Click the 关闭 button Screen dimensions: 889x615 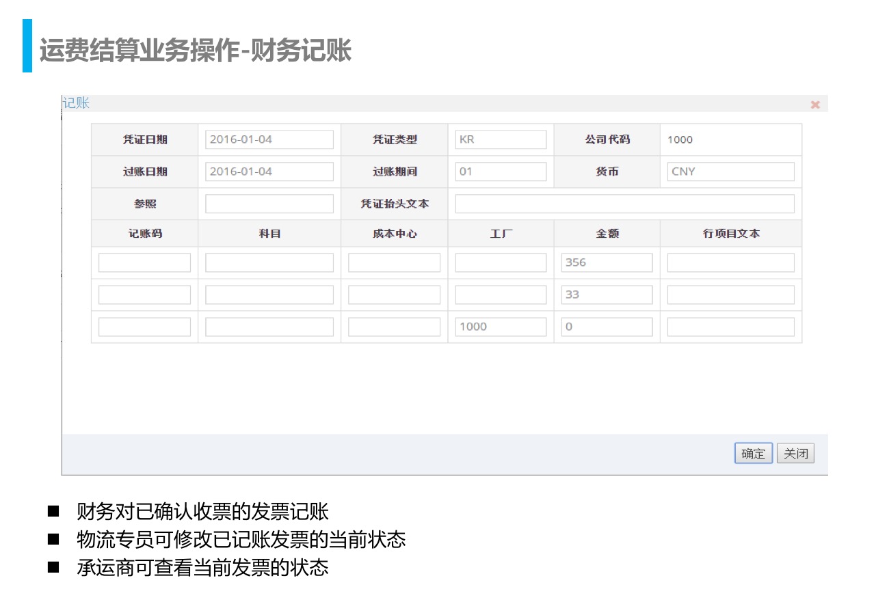pos(795,453)
